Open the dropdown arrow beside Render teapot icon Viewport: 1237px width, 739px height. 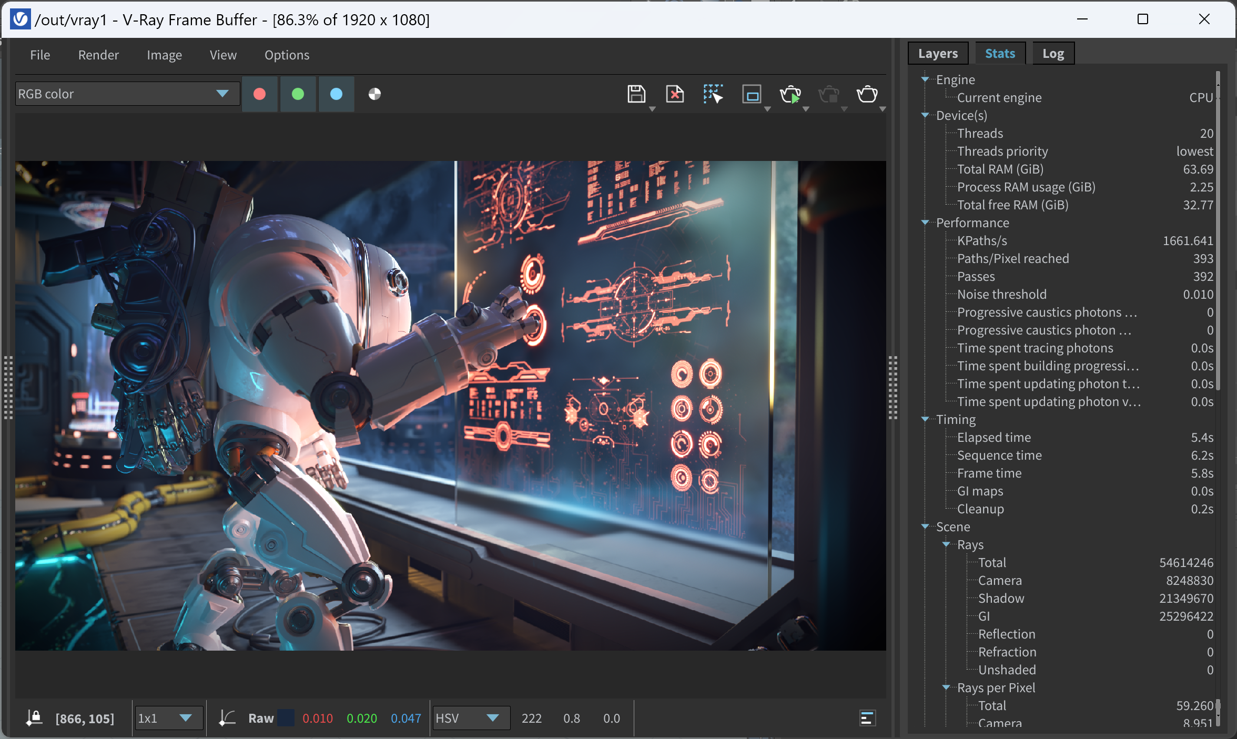click(883, 109)
